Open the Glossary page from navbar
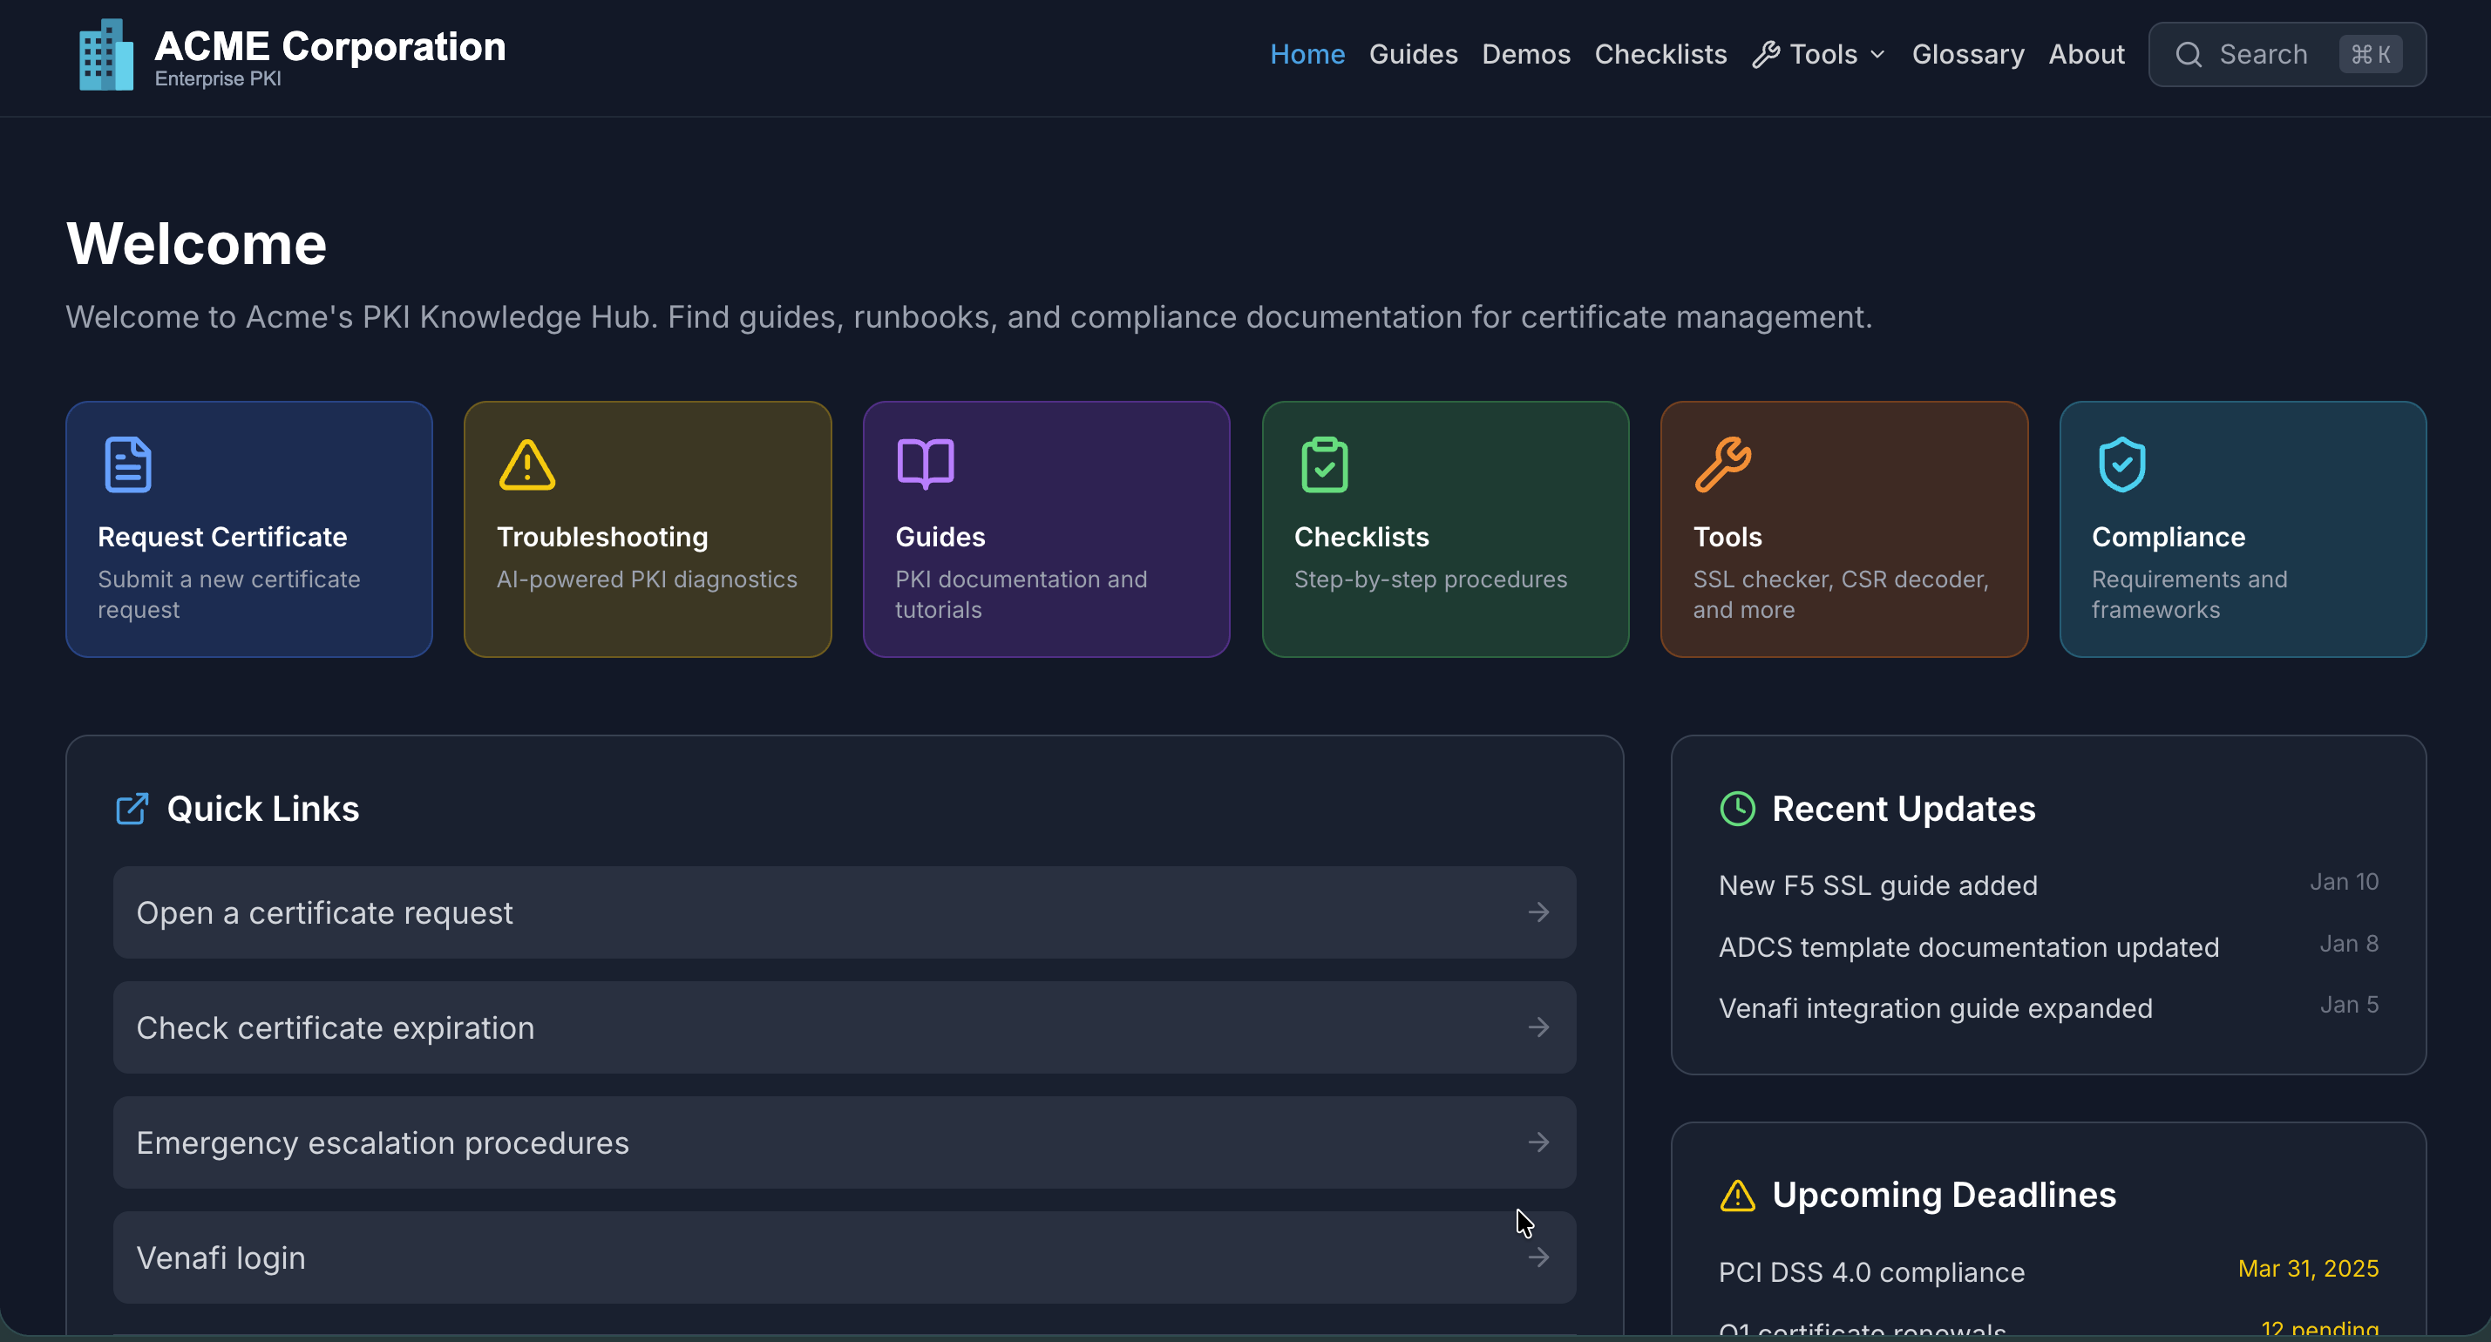The image size is (2491, 1342). pyautogui.click(x=1968, y=54)
